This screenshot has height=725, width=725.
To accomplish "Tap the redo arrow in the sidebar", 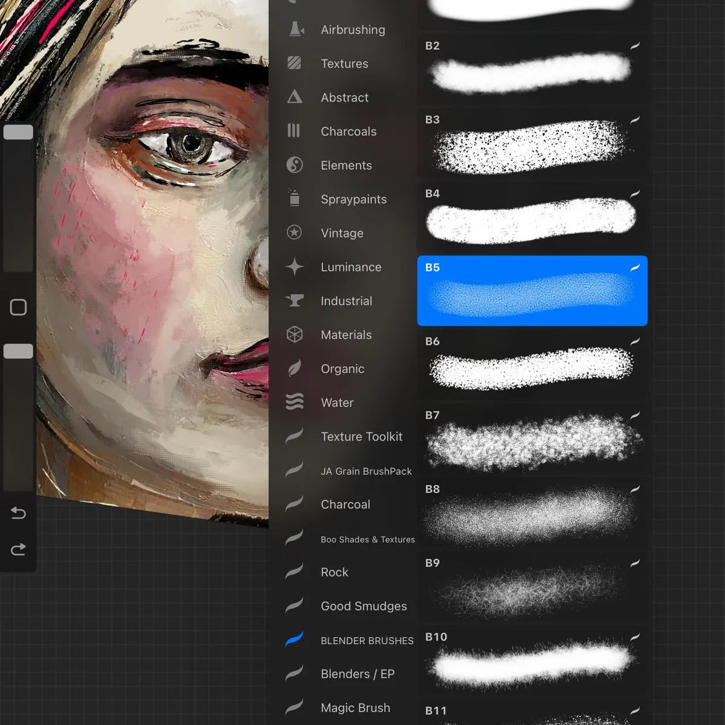I will (x=18, y=549).
